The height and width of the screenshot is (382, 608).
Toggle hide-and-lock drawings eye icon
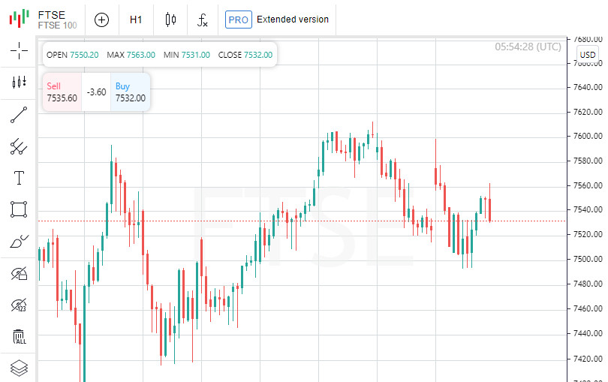coord(19,273)
